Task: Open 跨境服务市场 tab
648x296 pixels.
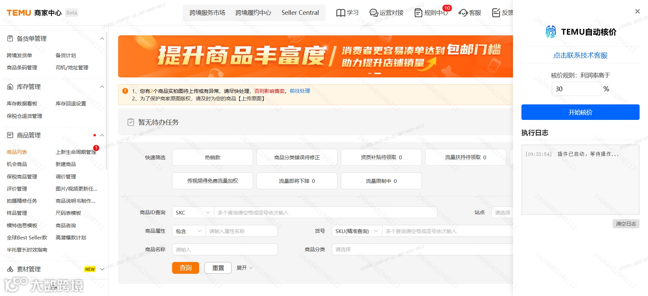Action: 207,13
